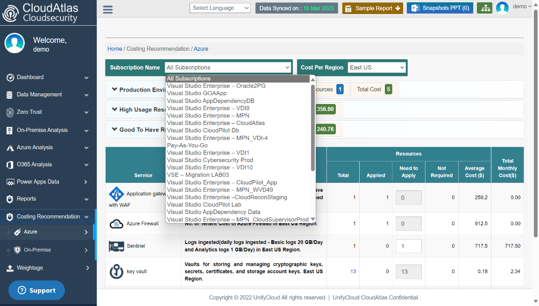Screen dimensions: 539x306
Task: Select VSE – Migration LAB03 subscription
Action: point(198,175)
